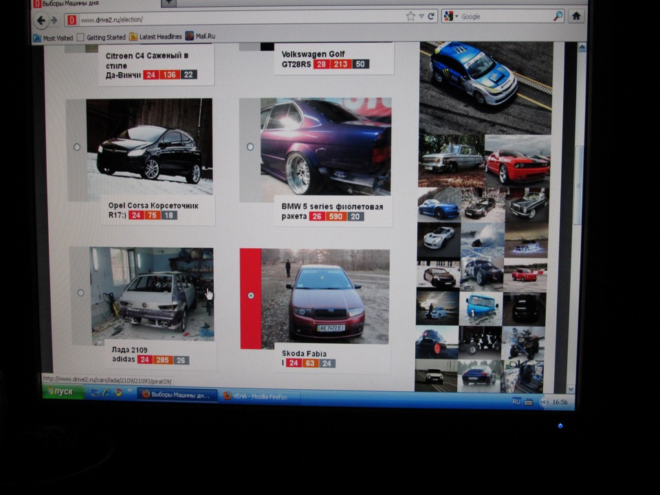Open the old Zaporozhets sidebar thumbnail

click(451, 161)
